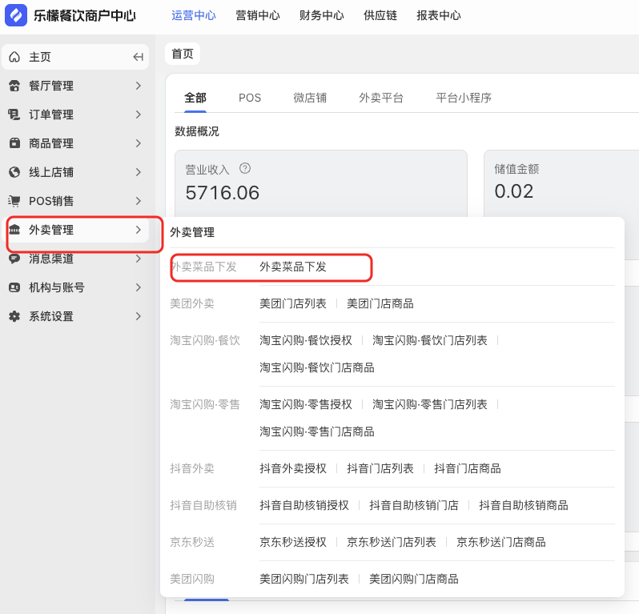Click the 外卖管理 bank icon
Viewport: 639px width, 614px height.
coord(14,230)
